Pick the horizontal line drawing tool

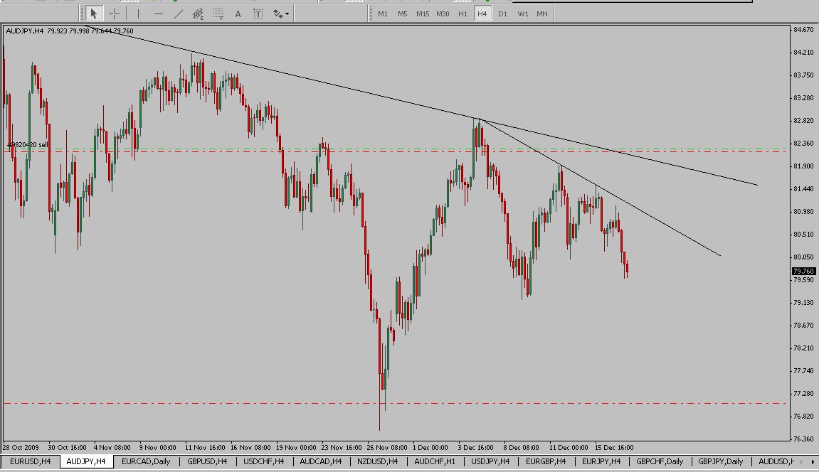coord(158,14)
